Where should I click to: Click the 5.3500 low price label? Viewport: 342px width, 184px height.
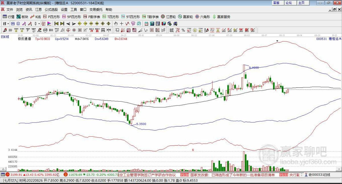tap(141, 124)
